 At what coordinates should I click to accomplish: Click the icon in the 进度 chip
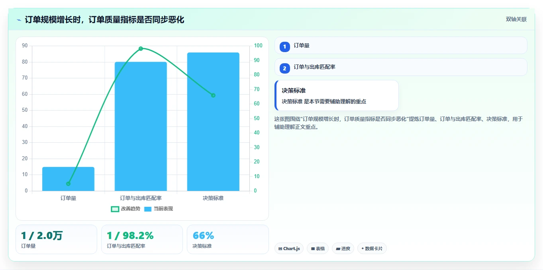(x=338, y=249)
